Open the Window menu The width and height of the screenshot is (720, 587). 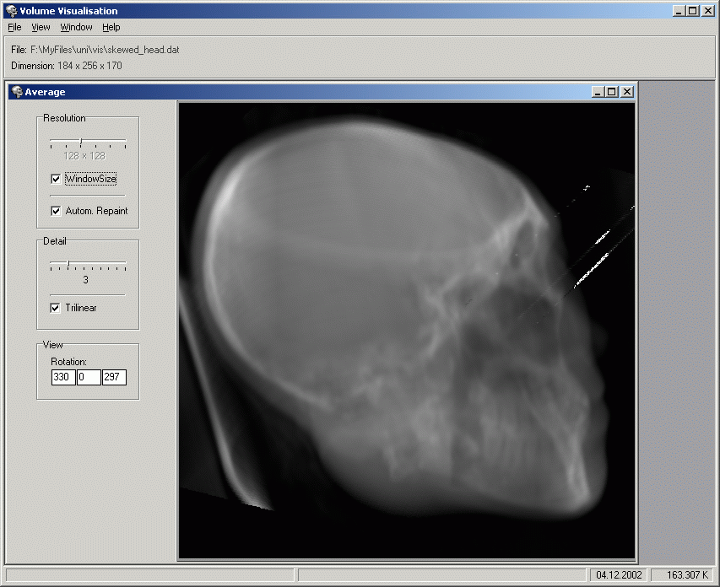coord(76,27)
